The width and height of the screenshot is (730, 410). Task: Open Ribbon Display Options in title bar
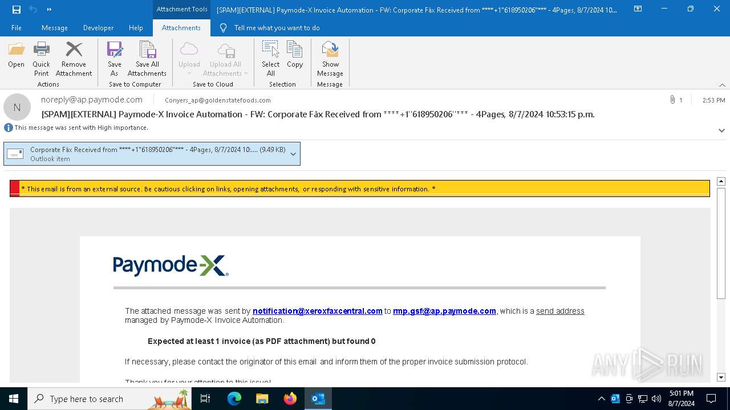point(638,9)
